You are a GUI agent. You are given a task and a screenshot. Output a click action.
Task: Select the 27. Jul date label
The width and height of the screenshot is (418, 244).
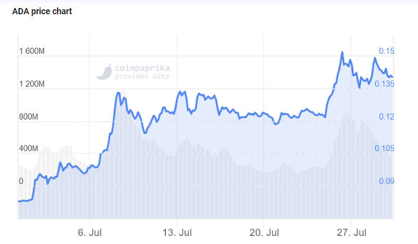pos(351,232)
